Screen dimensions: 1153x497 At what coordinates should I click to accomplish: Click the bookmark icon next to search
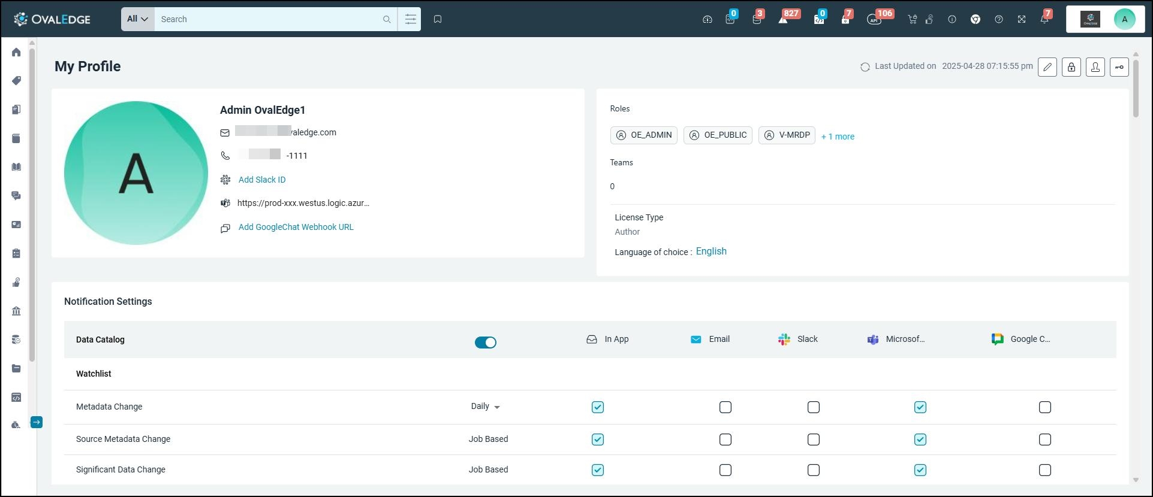click(438, 19)
